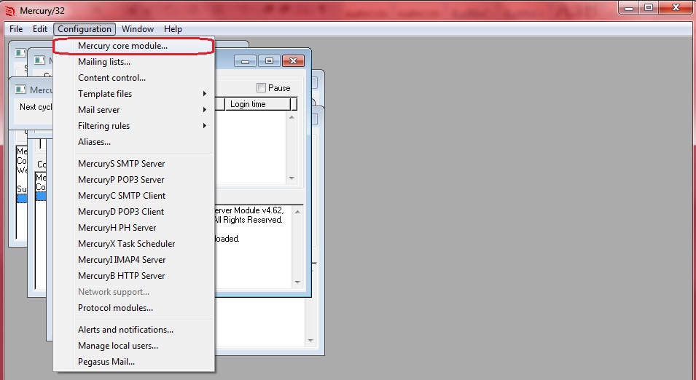Viewport: 696px width, 380px height.
Task: Click the 'Next cycl' label
Action: (x=36, y=107)
